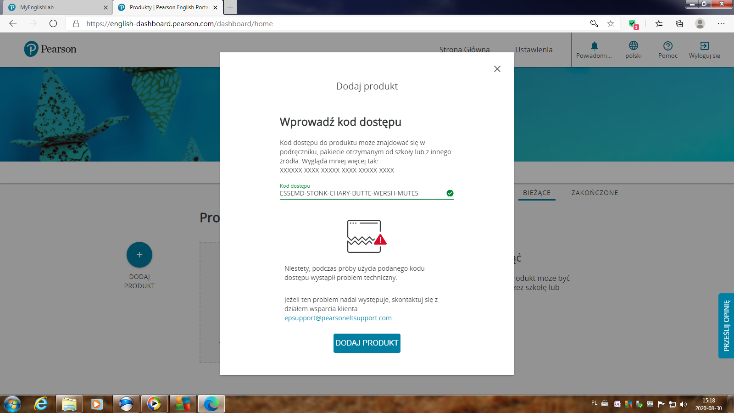The height and width of the screenshot is (413, 734).
Task: Open a new browser tab
Action: click(x=230, y=7)
